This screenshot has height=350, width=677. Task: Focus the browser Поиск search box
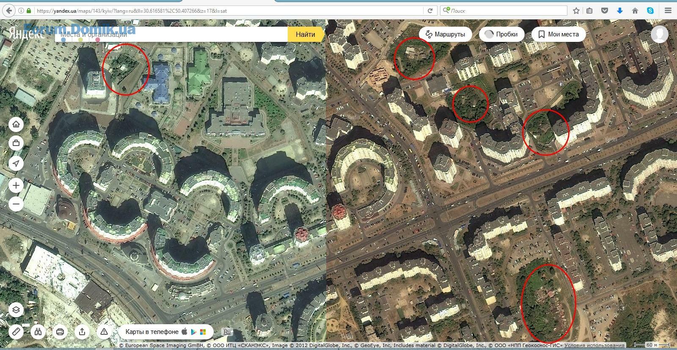tap(508, 11)
